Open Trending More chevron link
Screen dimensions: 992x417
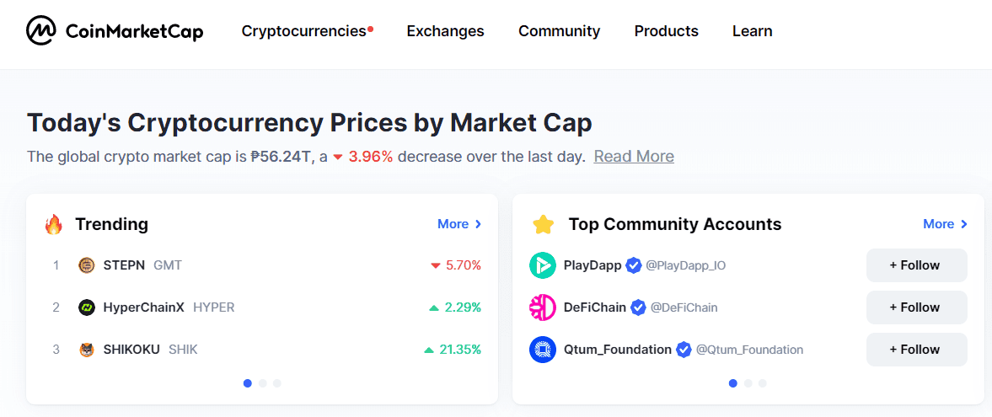[x=459, y=224]
